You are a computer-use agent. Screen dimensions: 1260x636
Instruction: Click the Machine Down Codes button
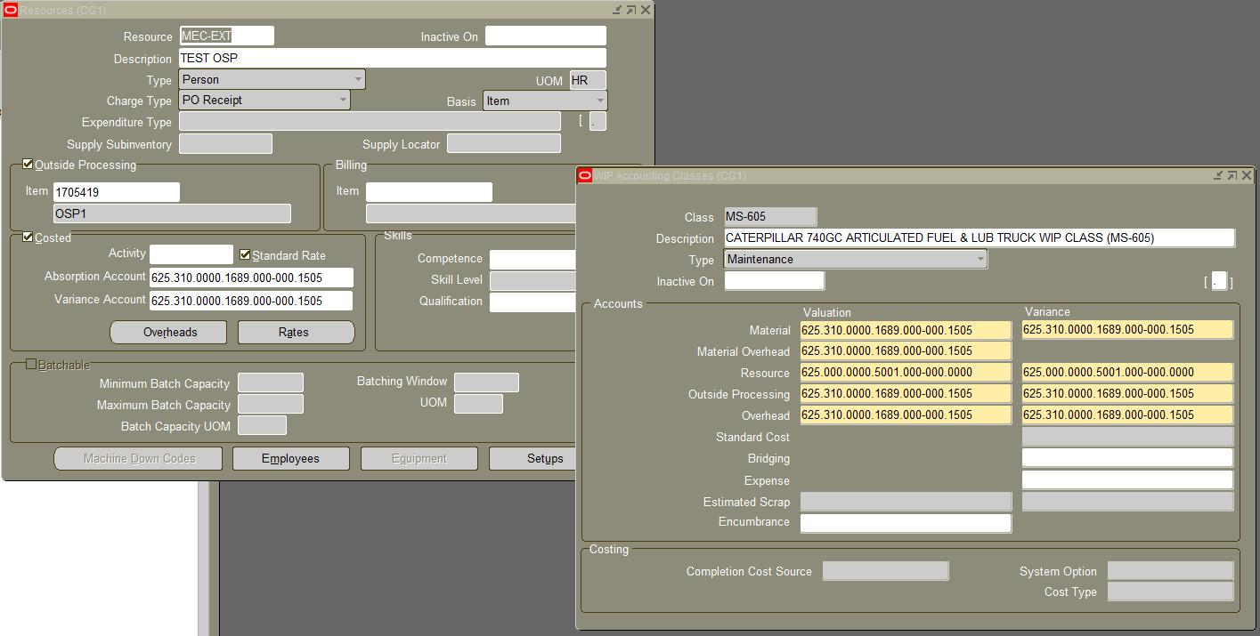(x=139, y=459)
